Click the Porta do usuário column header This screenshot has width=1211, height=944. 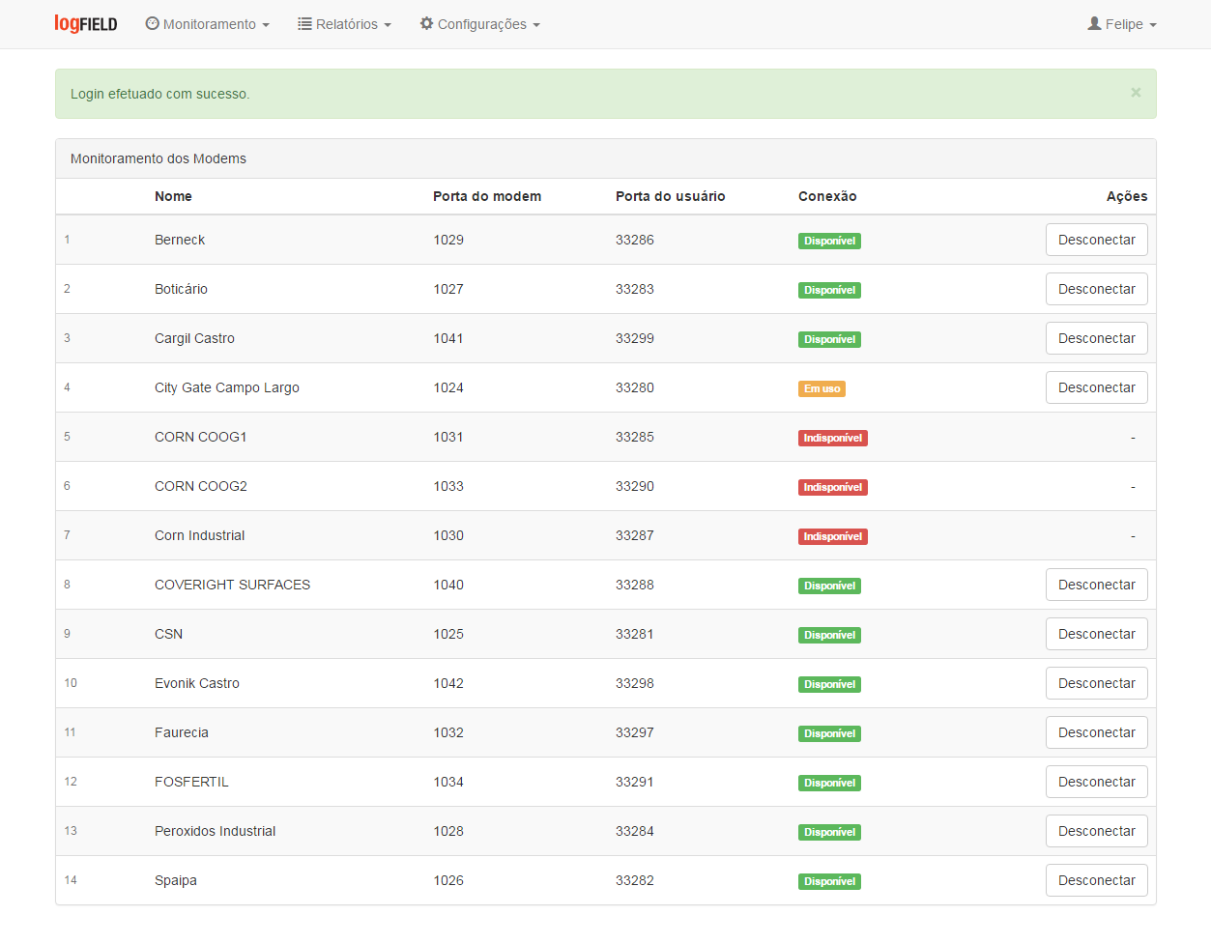(x=670, y=196)
